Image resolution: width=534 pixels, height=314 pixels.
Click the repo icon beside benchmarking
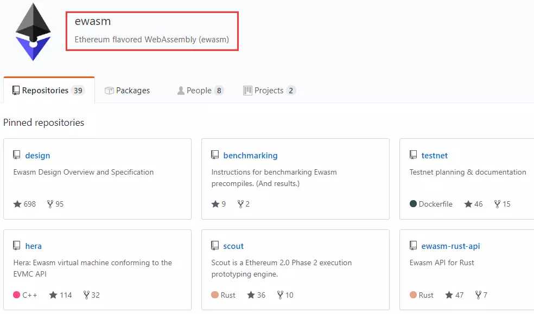tap(214, 155)
